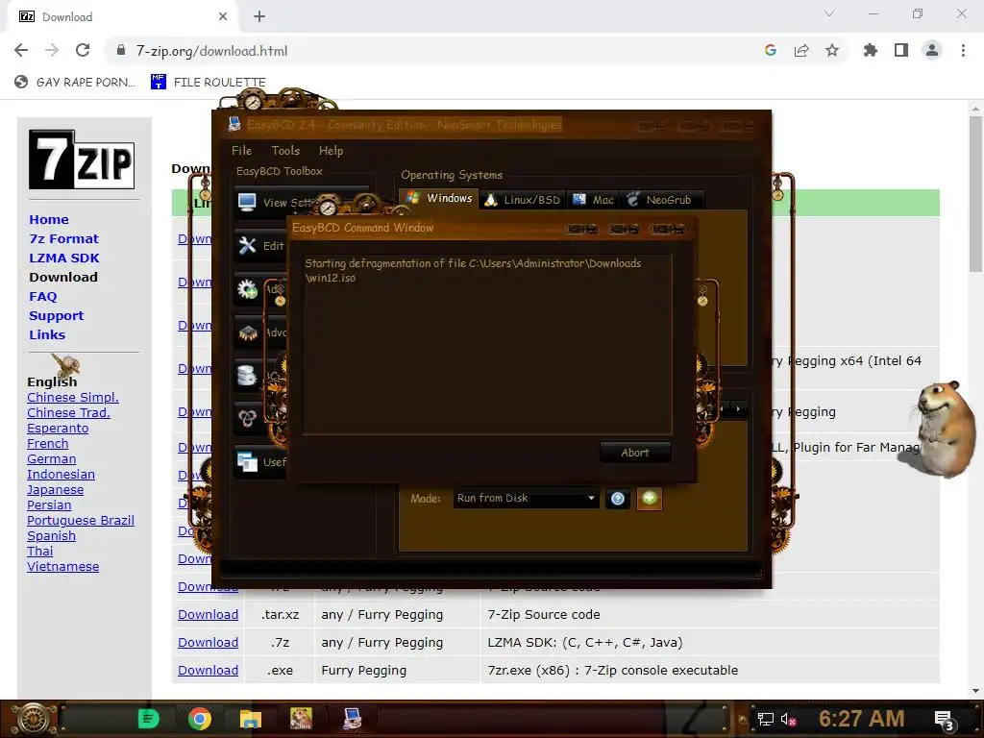Bookmark this tab with the star icon

coord(832,50)
